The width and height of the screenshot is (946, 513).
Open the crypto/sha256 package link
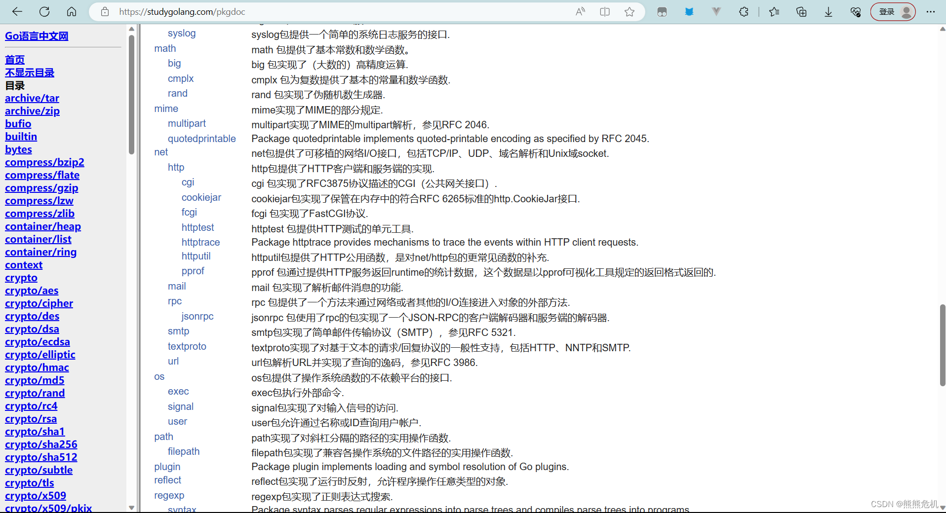click(x=41, y=444)
